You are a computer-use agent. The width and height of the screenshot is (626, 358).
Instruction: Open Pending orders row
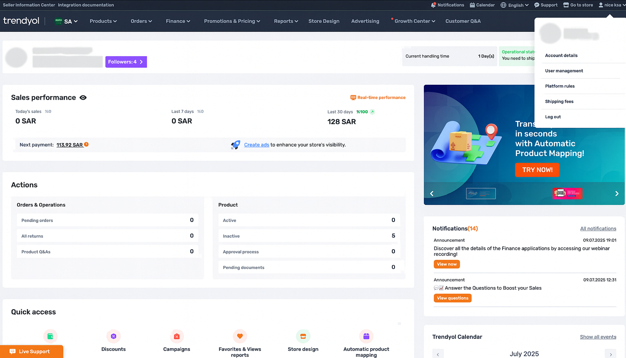[108, 220]
